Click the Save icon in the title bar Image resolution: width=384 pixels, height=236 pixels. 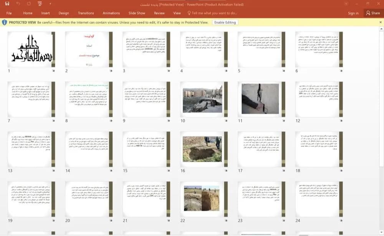click(x=7, y=4)
